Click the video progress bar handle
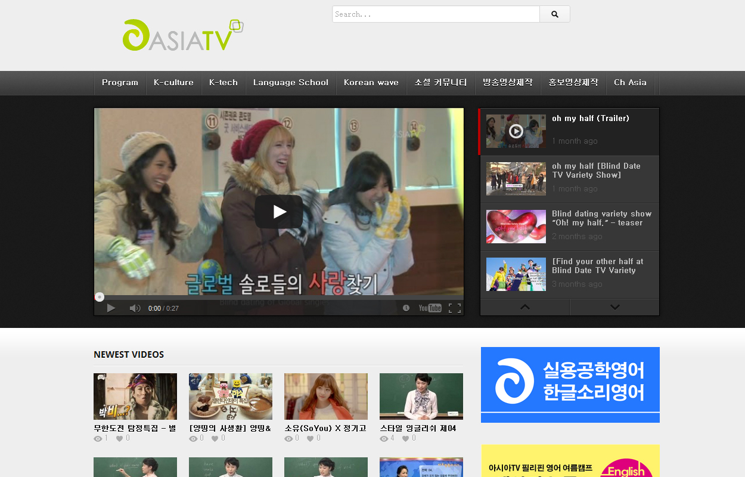This screenshot has height=477, width=745. [100, 297]
